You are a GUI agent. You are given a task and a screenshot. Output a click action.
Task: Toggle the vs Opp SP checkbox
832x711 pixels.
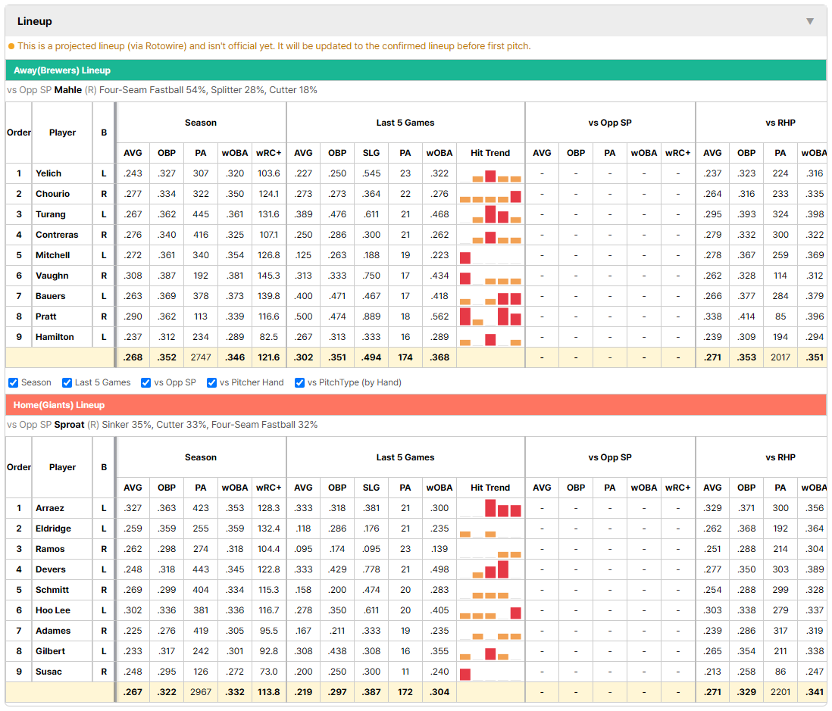coord(146,382)
